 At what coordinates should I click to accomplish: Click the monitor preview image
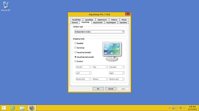(112, 52)
